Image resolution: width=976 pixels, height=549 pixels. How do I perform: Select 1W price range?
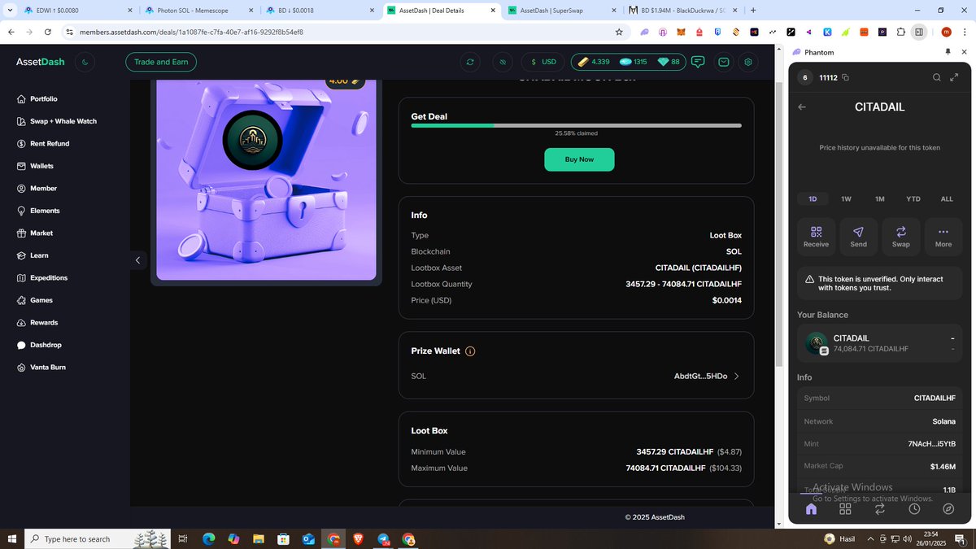click(x=846, y=198)
